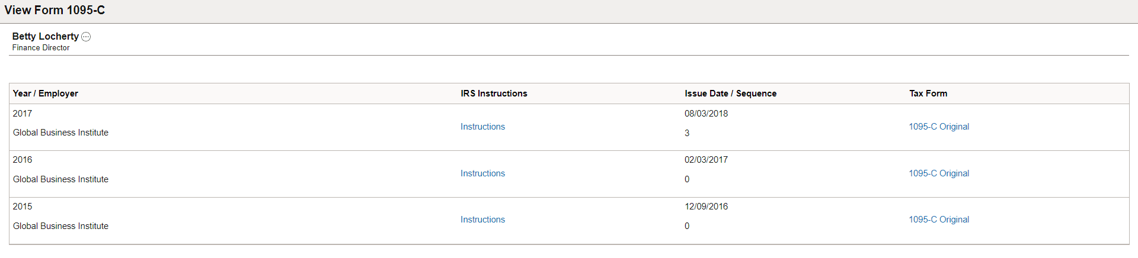The image size is (1138, 258).
Task: Open related actions icon beside Betty Locherty
Action: pyautogui.click(x=86, y=37)
